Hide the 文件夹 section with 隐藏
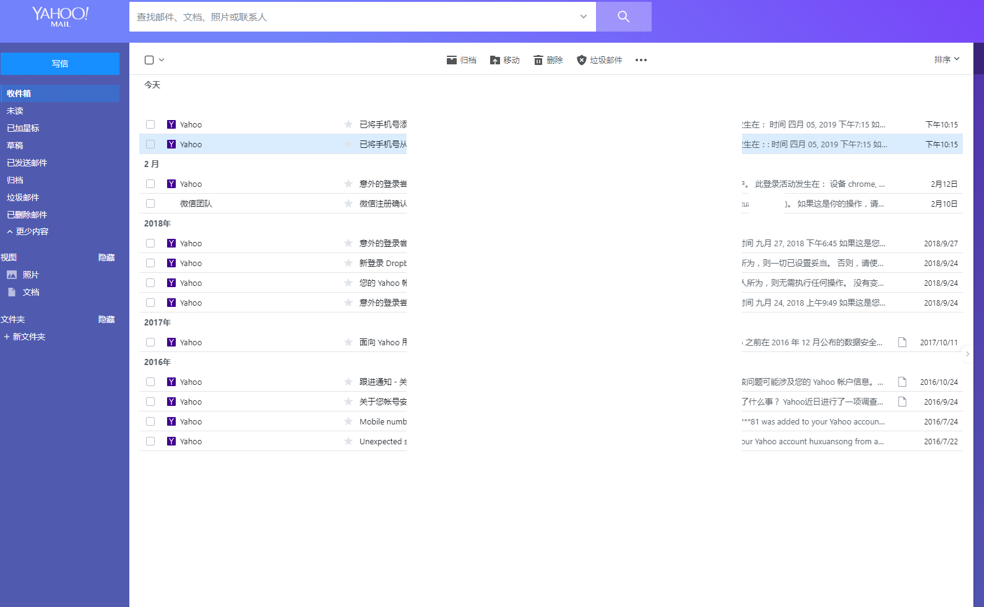The image size is (984, 607). tap(106, 319)
